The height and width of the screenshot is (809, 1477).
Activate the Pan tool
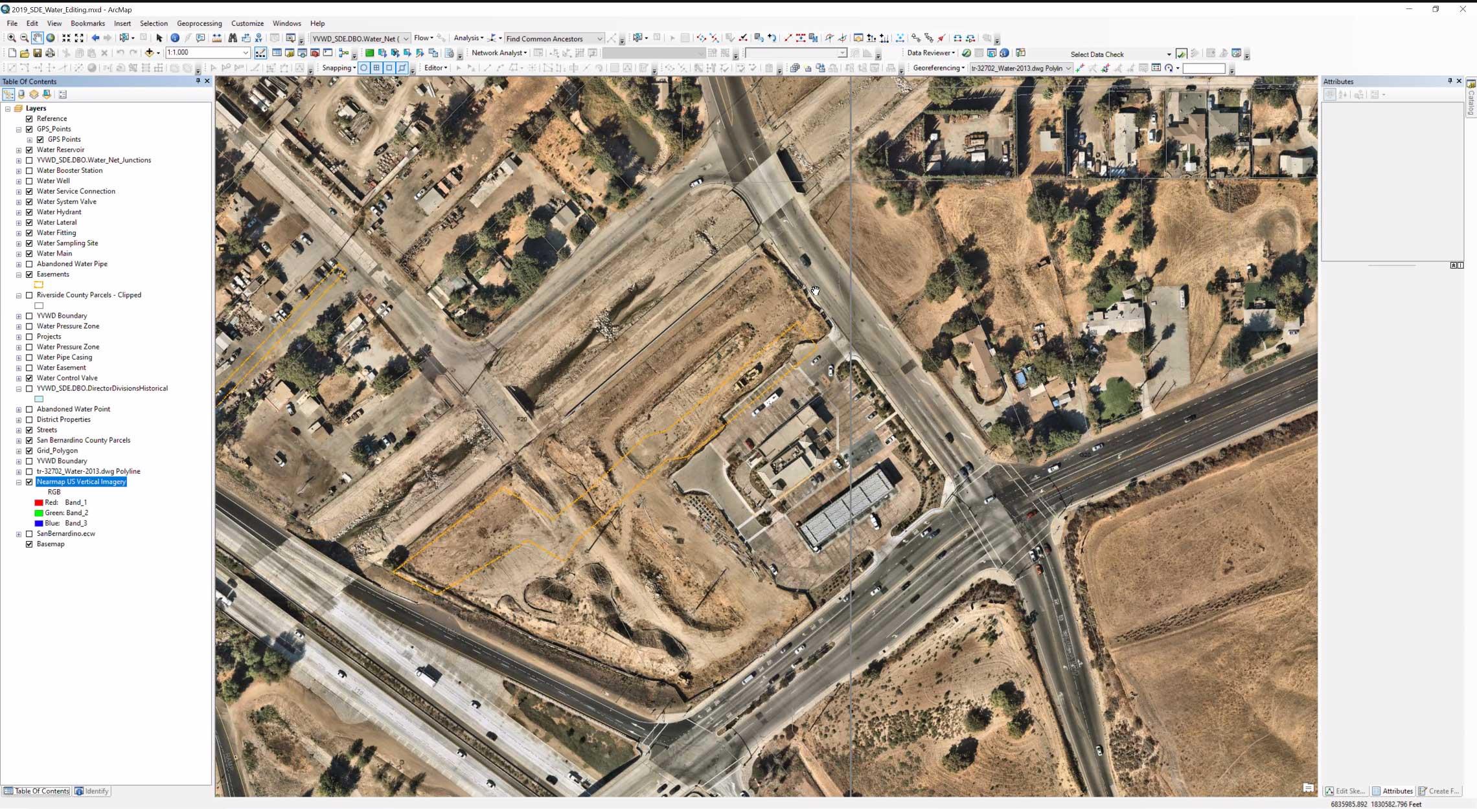click(38, 38)
